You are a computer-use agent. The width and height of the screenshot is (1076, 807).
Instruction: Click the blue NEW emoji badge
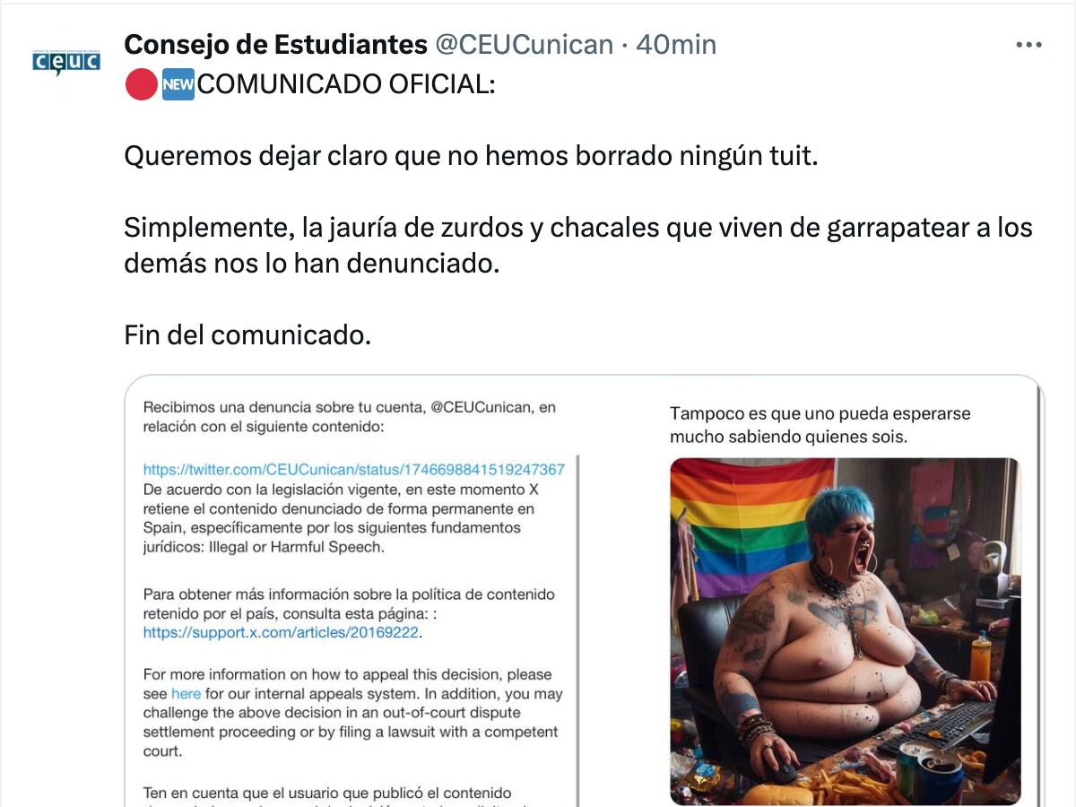(x=178, y=84)
